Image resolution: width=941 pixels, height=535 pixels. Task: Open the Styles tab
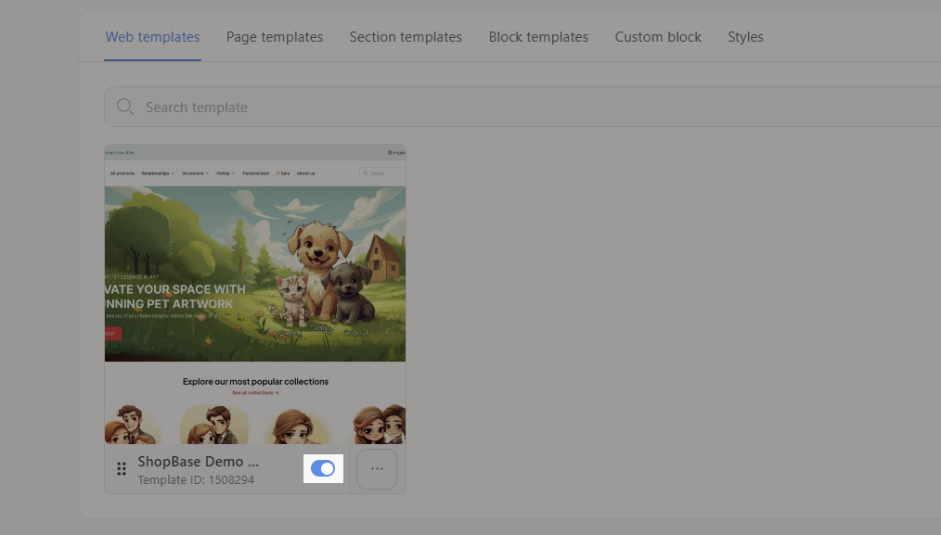click(745, 37)
